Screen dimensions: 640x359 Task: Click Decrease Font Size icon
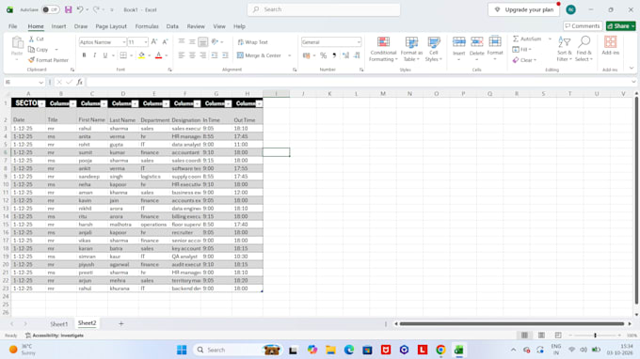(x=165, y=42)
